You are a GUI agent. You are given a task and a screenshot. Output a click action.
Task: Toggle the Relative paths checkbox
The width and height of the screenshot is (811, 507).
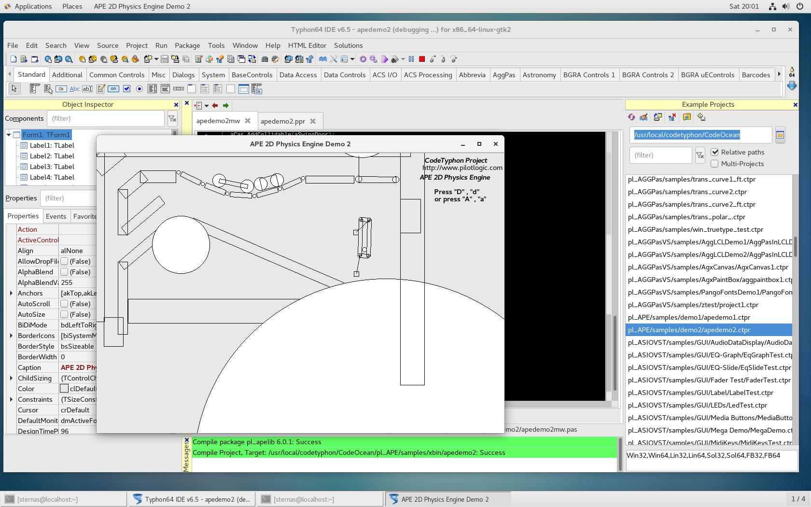point(715,152)
